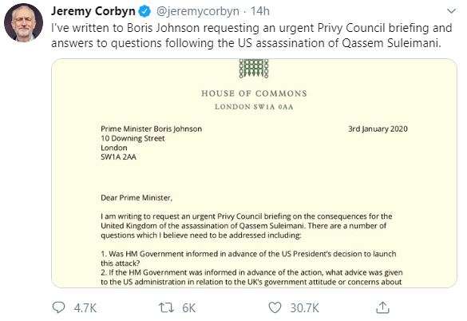Visit the @jeremycorbyn handle link
467x321 pixels.
(x=198, y=12)
